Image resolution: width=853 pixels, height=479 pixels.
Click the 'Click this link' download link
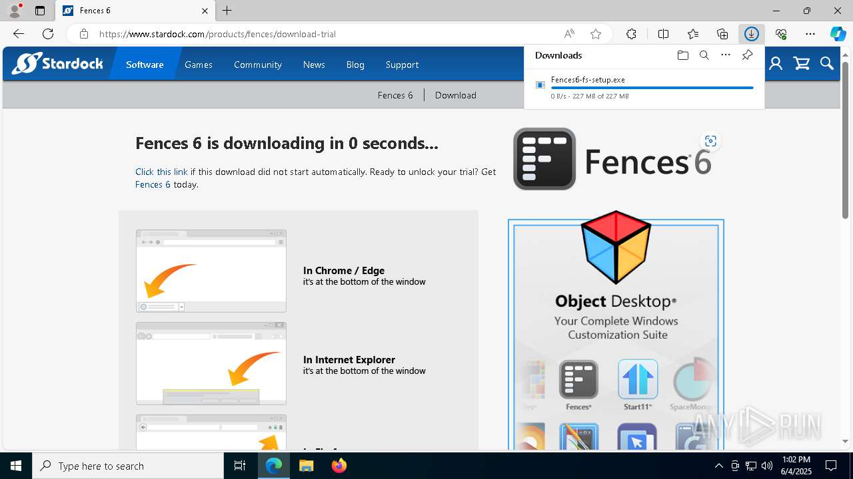pyautogui.click(x=161, y=172)
